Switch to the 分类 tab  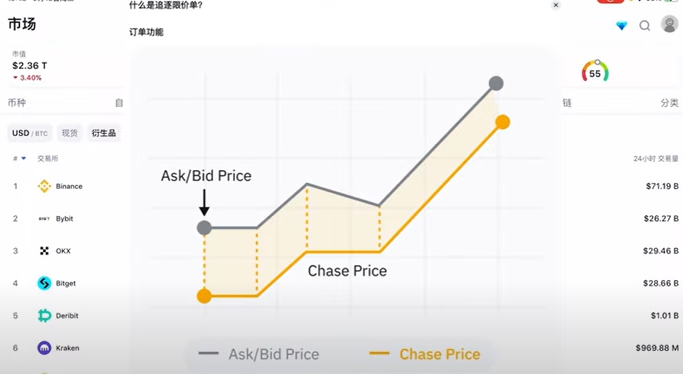point(669,103)
